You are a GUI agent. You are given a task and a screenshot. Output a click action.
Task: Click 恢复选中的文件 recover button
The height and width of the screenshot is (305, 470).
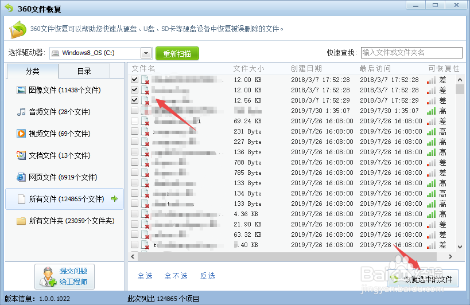423,279
